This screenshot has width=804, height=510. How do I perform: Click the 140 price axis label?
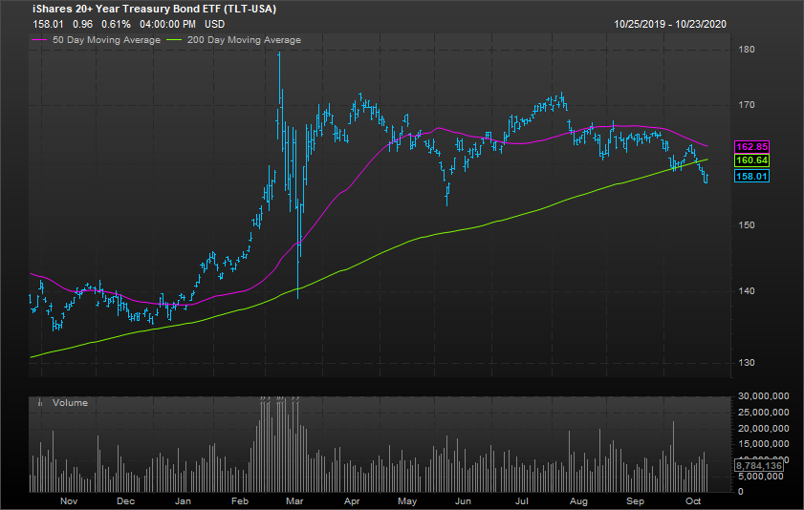(747, 291)
